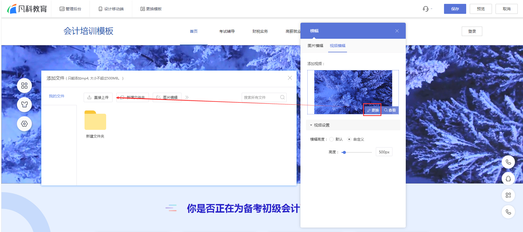Collapse the 视频设置 section

[x=353, y=125]
